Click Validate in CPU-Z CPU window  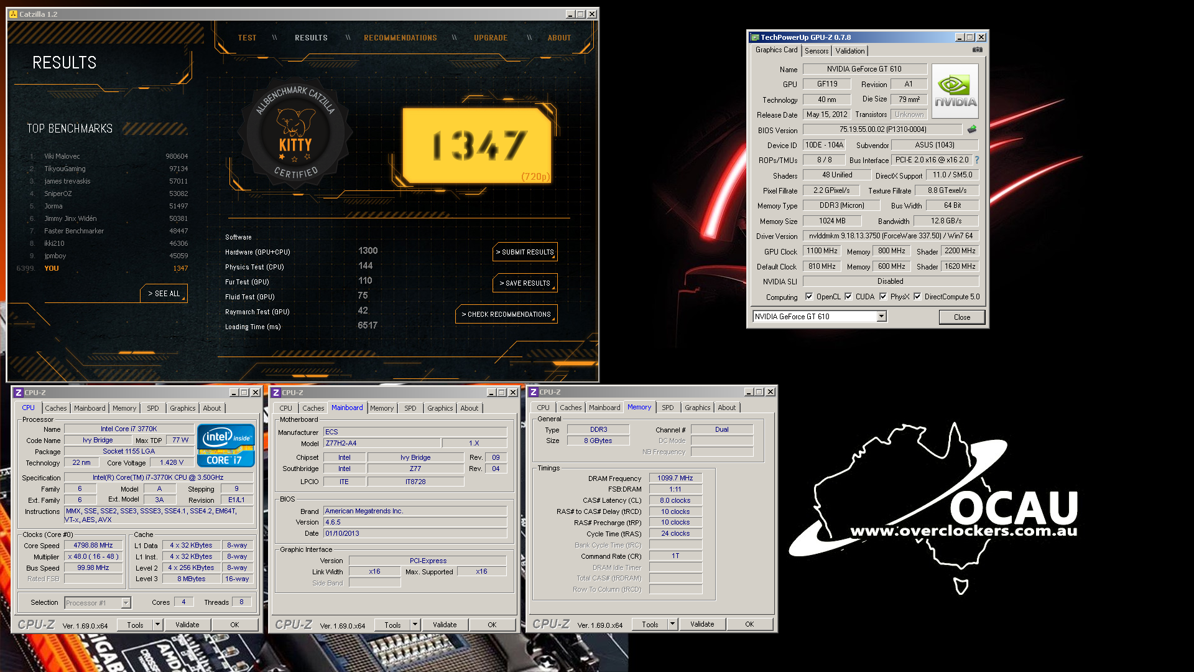(x=187, y=625)
